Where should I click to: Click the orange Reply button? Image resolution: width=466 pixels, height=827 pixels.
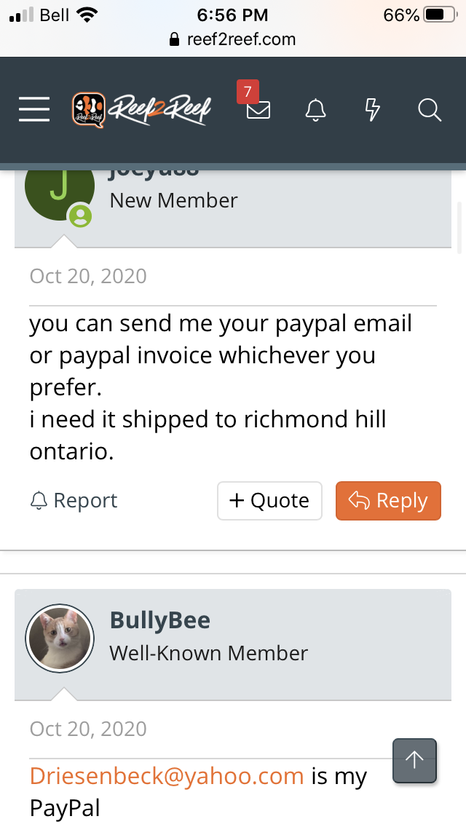pyautogui.click(x=388, y=501)
